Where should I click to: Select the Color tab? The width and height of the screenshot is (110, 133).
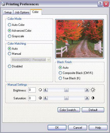pos(36,12)
